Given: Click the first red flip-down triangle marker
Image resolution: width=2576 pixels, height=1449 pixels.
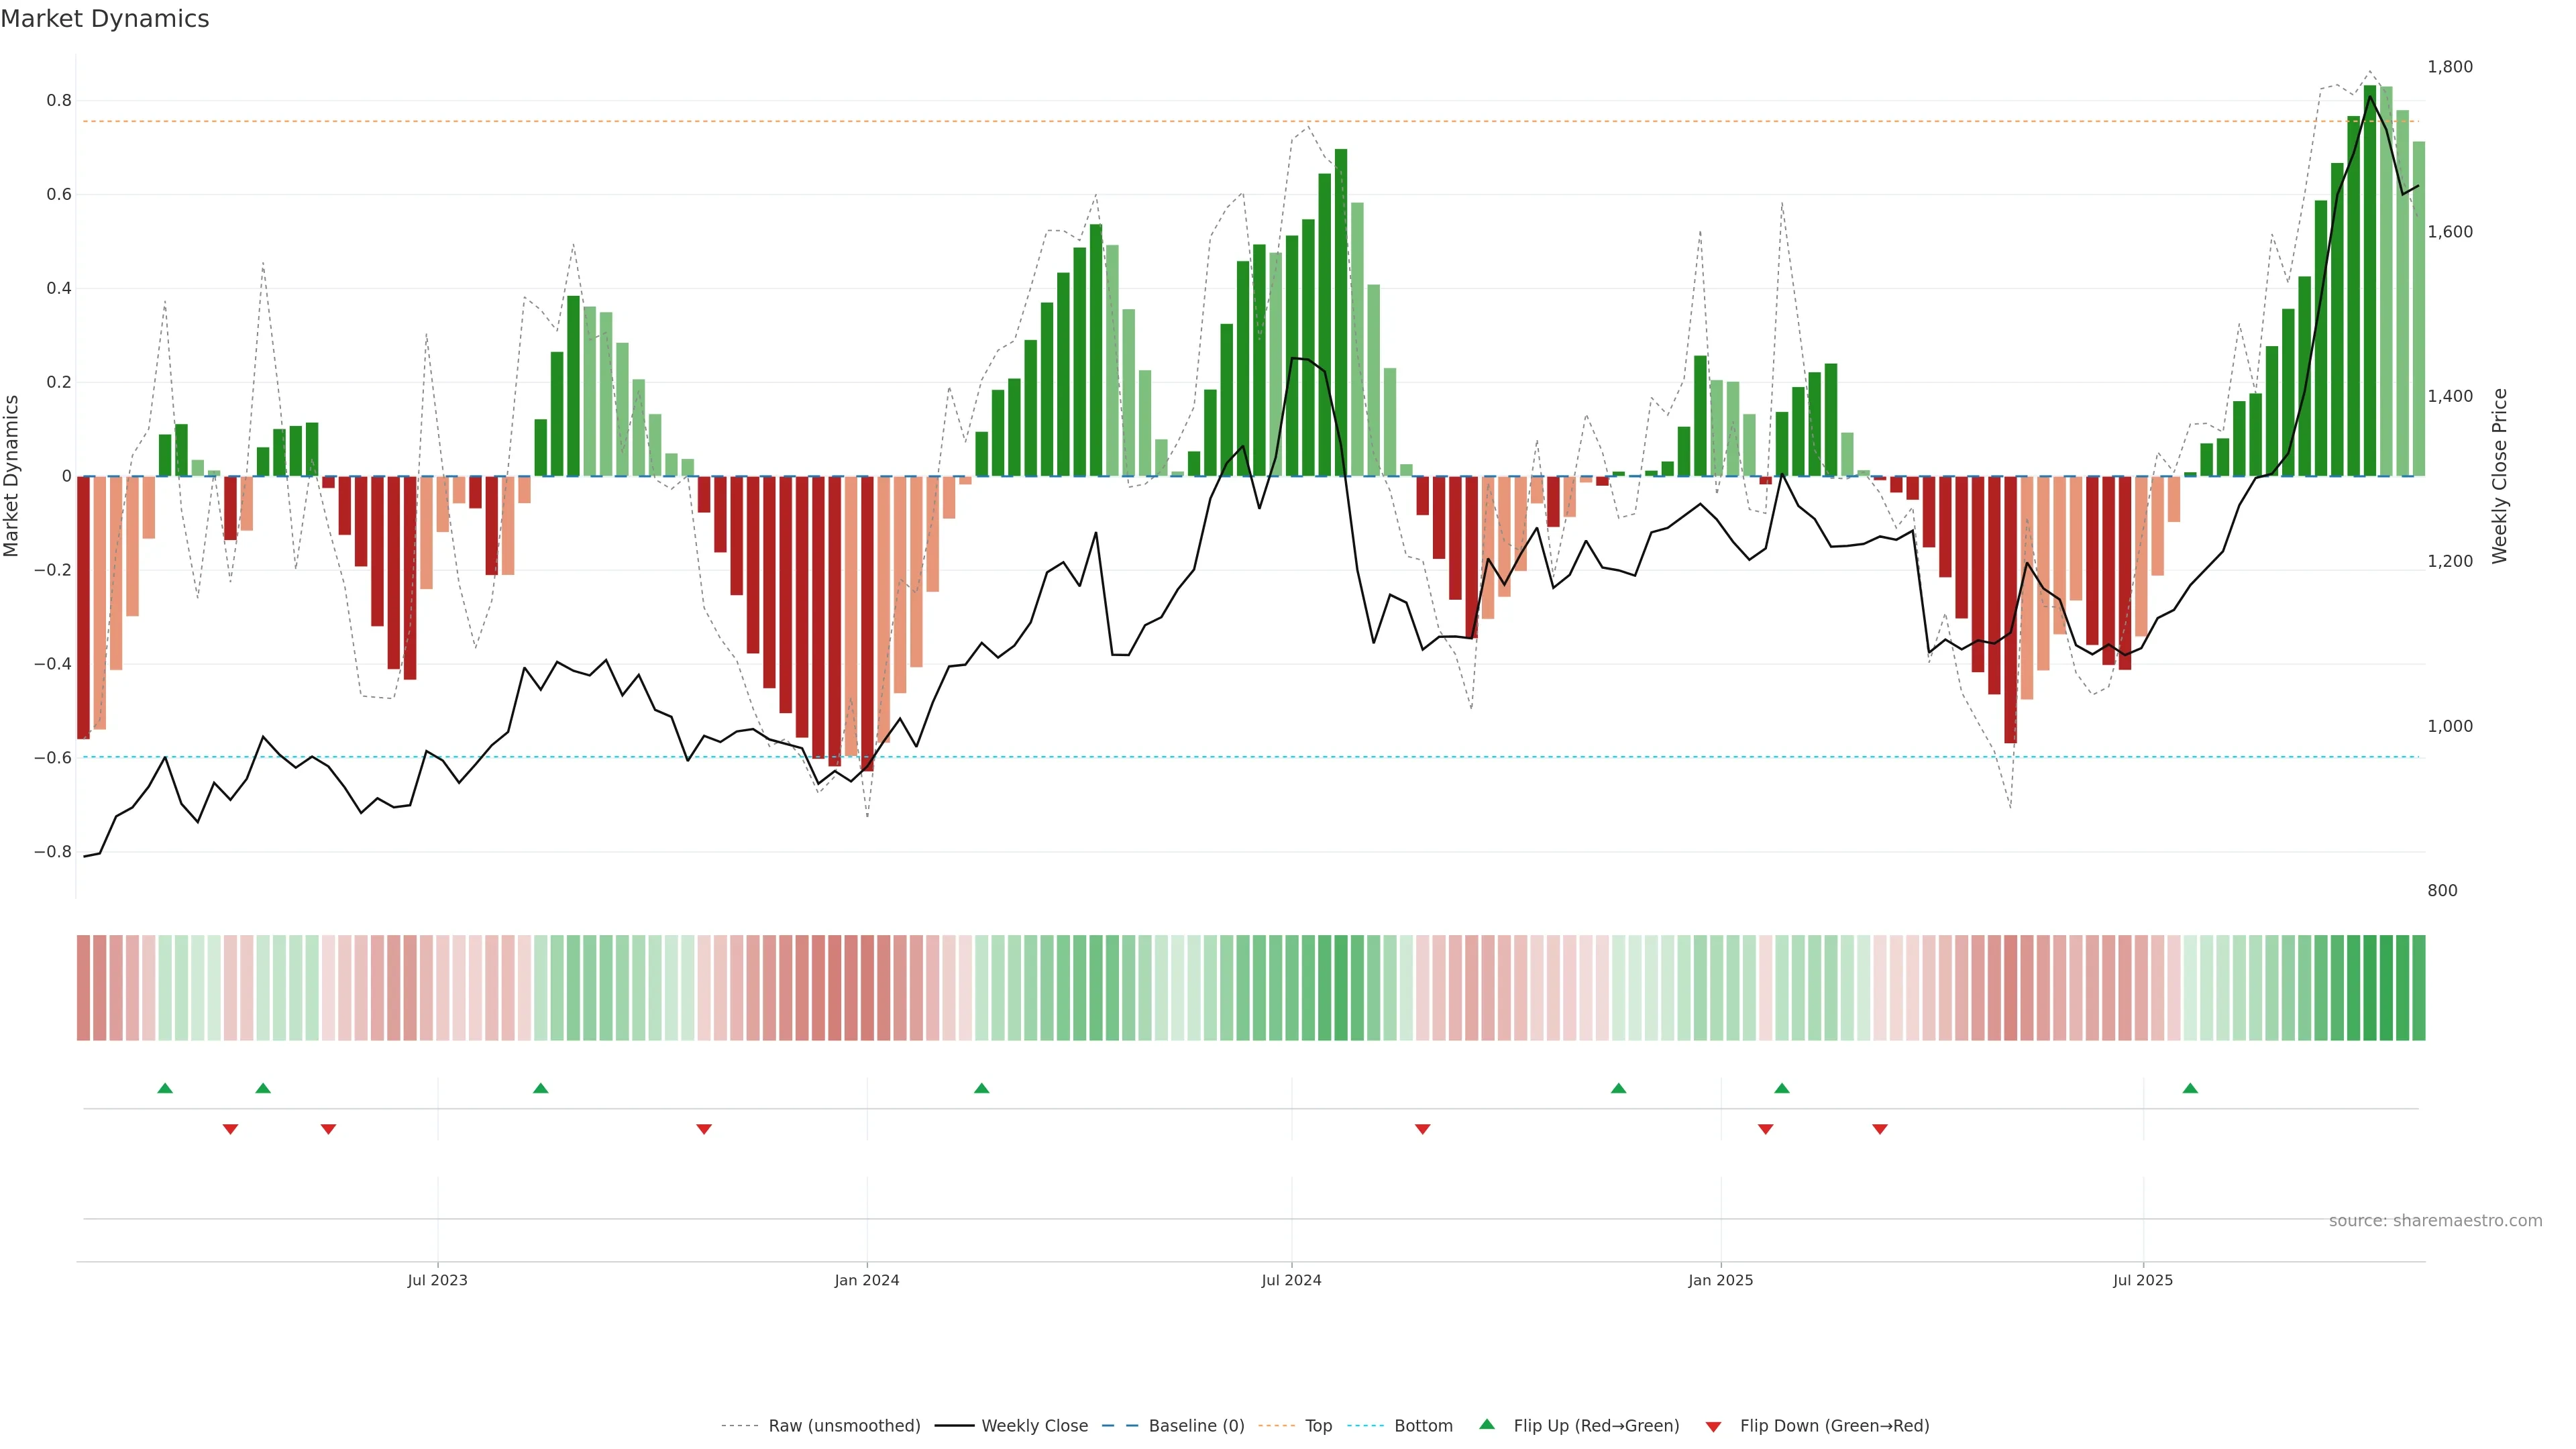Looking at the screenshot, I should point(230,1129).
